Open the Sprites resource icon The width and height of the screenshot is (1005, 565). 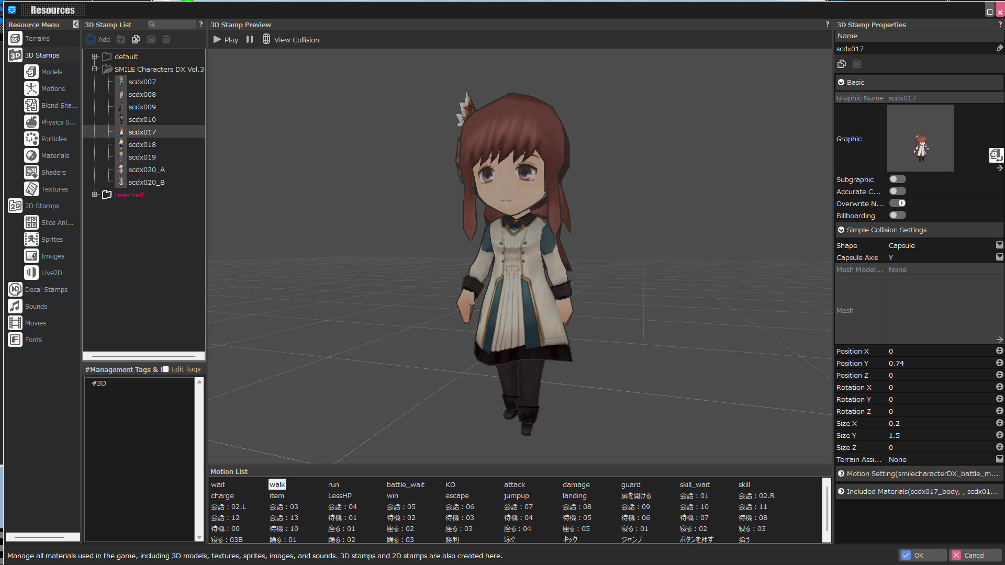[31, 239]
